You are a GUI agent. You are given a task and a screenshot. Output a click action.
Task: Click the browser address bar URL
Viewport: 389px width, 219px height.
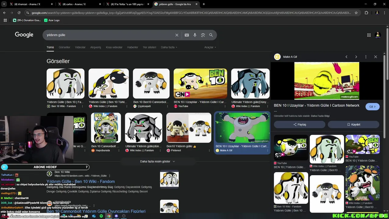click(x=191, y=13)
